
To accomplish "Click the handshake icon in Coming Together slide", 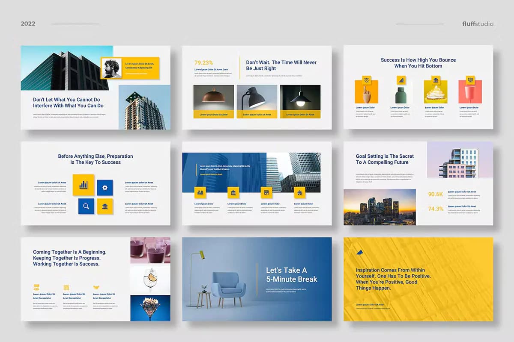I will pyautogui.click(x=96, y=287).
